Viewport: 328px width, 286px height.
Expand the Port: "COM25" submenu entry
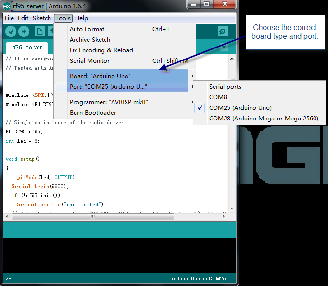(125, 87)
